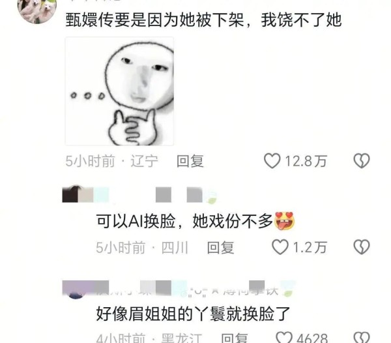Tap username above the AI换脸 reply
Viewport: 391px width, 343px height.
[156, 194]
